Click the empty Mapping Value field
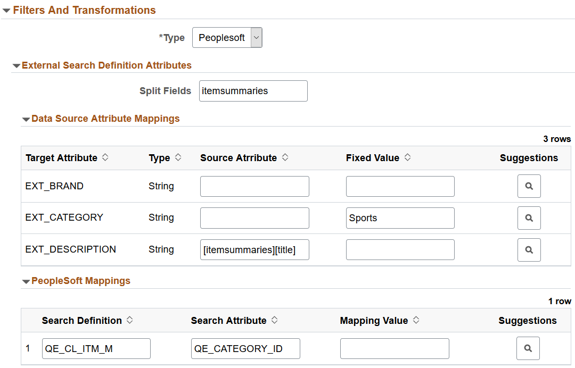 (395, 348)
